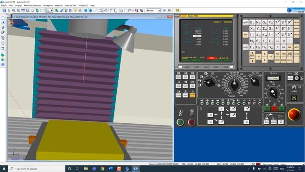Click the green S circle toolbar icon

(x=37, y=11)
